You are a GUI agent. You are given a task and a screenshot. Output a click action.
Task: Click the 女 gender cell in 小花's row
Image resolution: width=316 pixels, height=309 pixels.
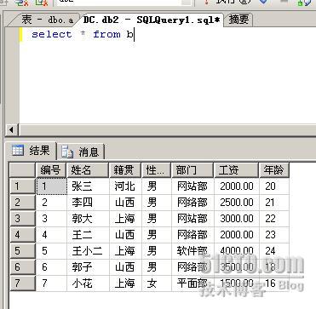pyautogui.click(x=157, y=283)
